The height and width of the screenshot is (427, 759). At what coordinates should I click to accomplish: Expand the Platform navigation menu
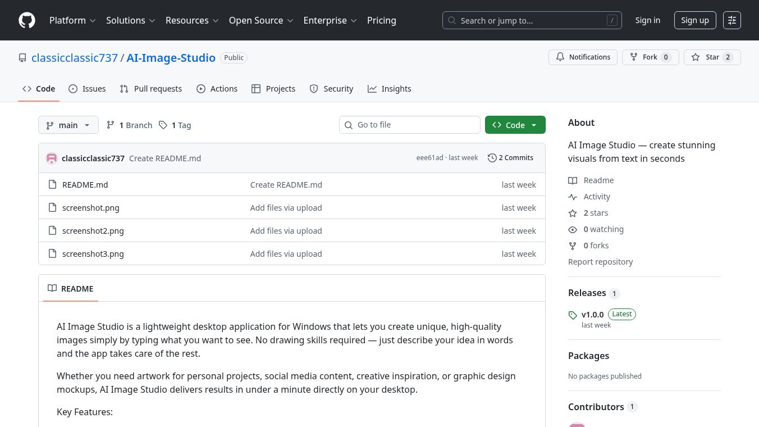coord(72,20)
